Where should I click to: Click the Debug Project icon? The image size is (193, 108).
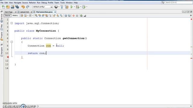[x=78, y=7]
